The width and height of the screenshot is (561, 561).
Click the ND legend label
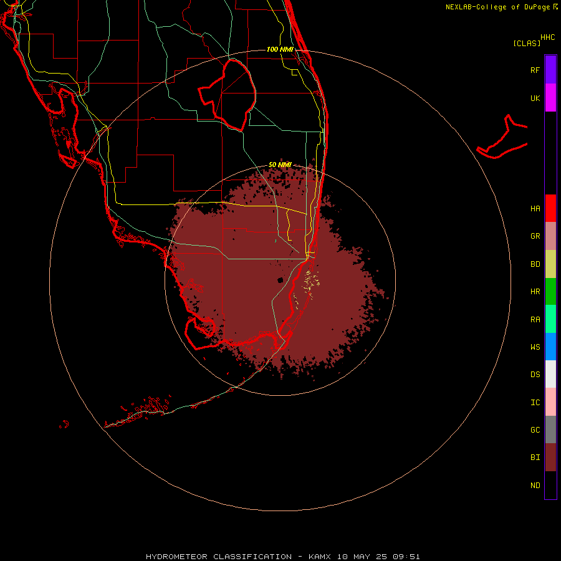tap(535, 486)
